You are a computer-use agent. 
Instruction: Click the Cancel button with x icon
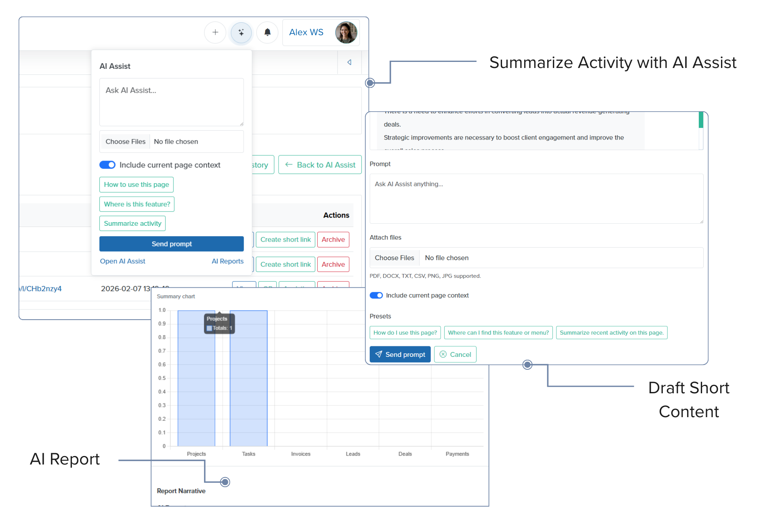pos(455,354)
